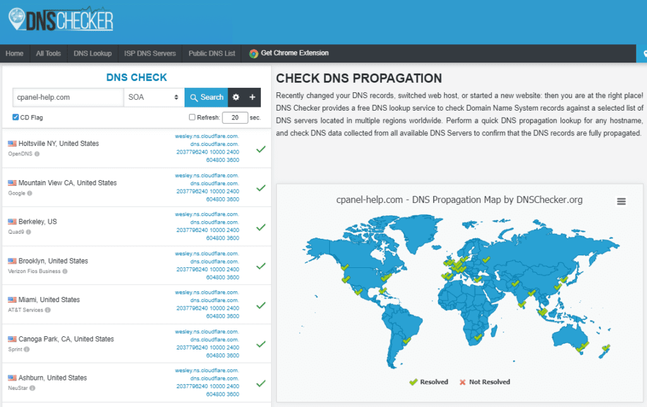The height and width of the screenshot is (407, 647).
Task: Click the plus icon beside Search
Action: (x=252, y=97)
